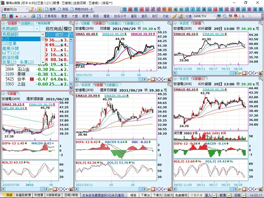Viewport: 264px width, 198px height.
Task: Open the 長期鎖股 watchlist group dropdown
Action: coord(37,29)
